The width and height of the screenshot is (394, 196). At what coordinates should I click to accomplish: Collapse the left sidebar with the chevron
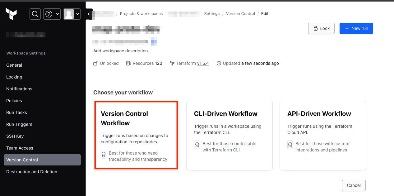click(89, 14)
